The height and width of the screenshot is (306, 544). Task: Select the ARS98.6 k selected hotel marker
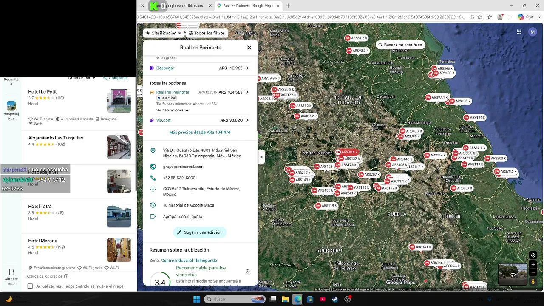(x=347, y=152)
